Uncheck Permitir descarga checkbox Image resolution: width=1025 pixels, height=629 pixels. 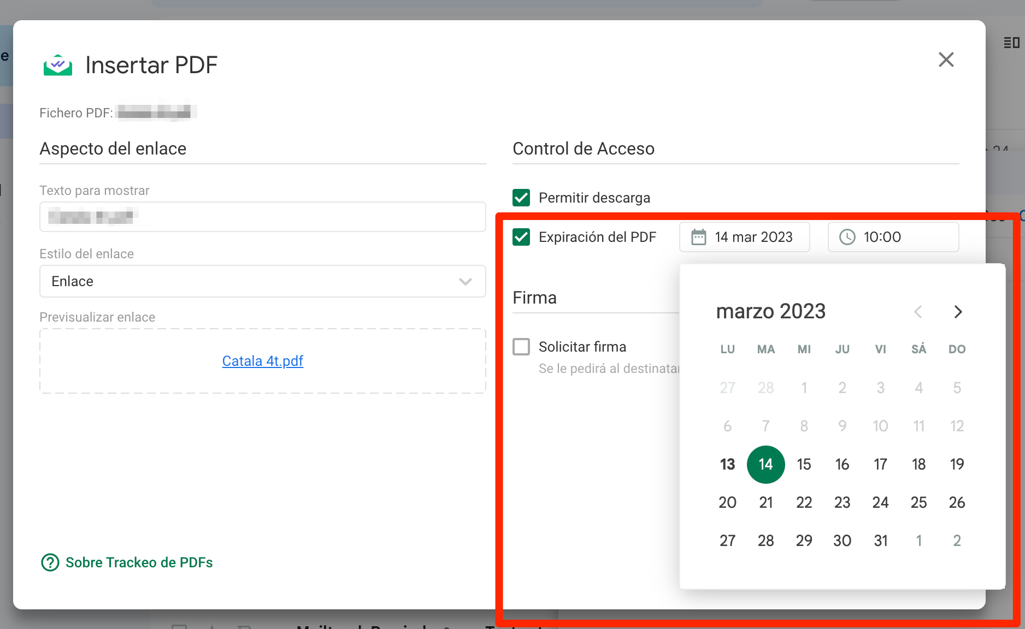pyautogui.click(x=521, y=198)
